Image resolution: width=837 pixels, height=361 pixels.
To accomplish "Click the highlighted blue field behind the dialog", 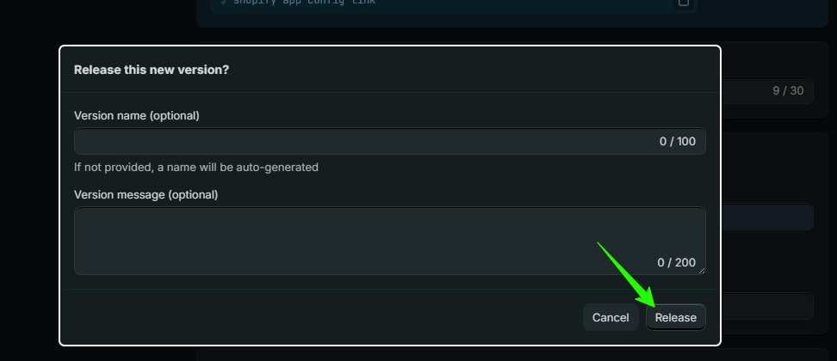I will 767,217.
